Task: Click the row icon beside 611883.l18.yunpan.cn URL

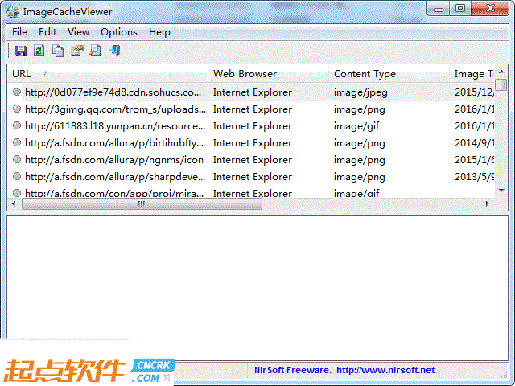Action: (17, 125)
